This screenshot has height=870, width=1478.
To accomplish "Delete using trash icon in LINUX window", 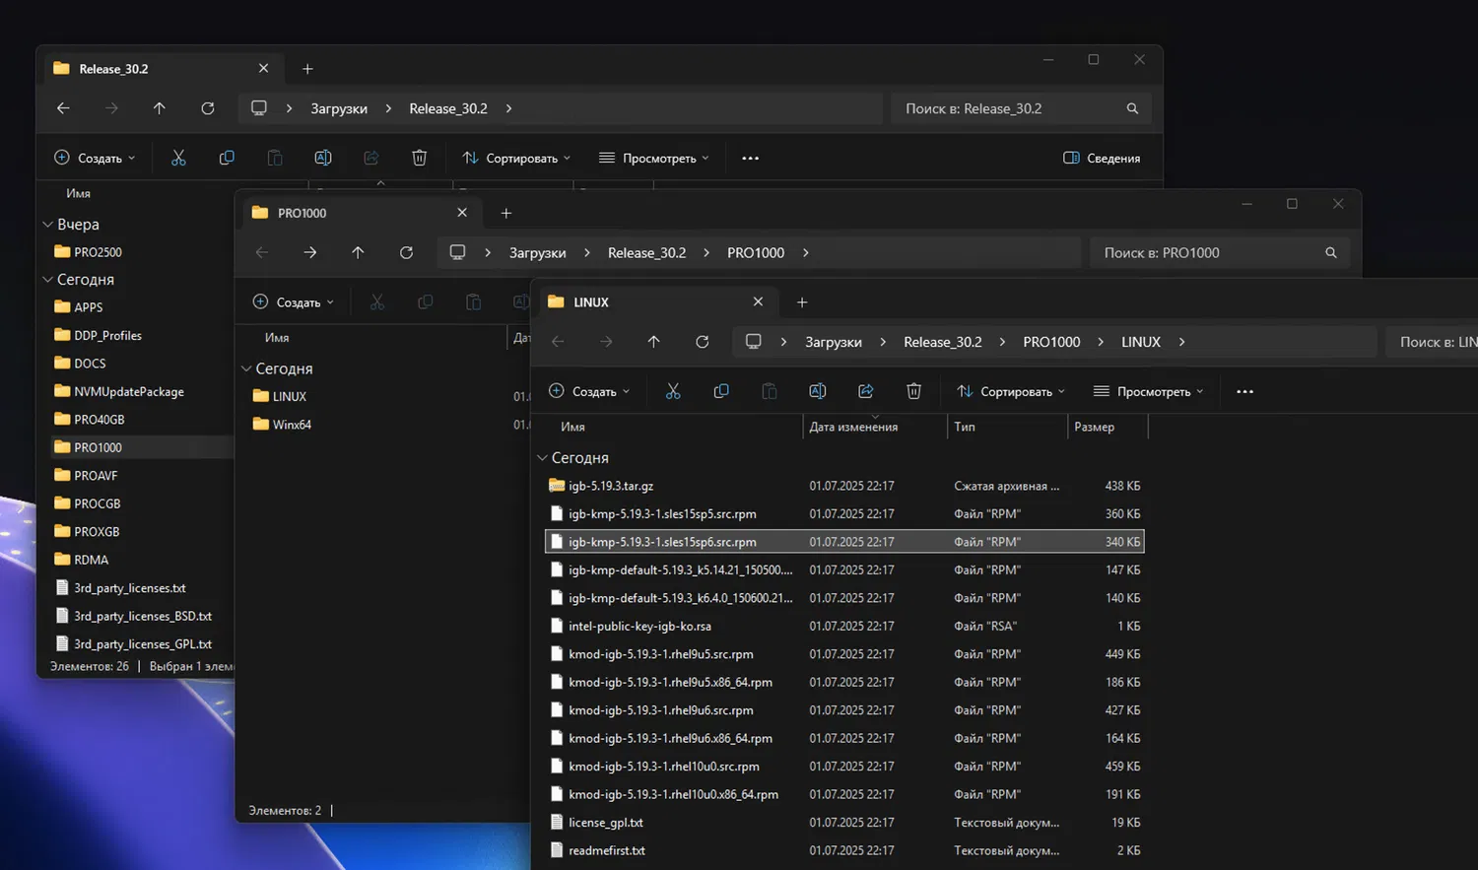I will click(x=913, y=391).
